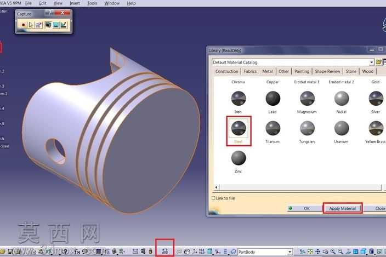Image resolution: width=386 pixels, height=257 pixels.
Task: Switch to the Wood tab
Action: [368, 71]
